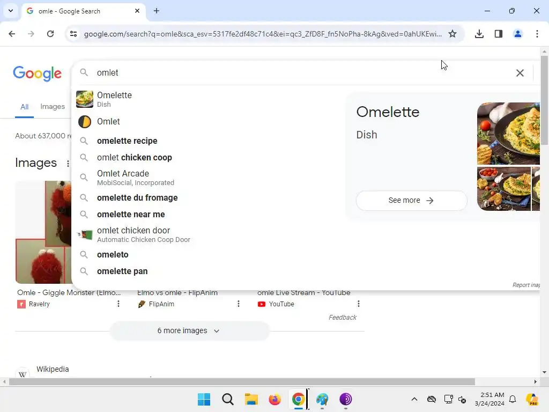
Task: Open Chrome three-dot menu
Action: pyautogui.click(x=537, y=34)
